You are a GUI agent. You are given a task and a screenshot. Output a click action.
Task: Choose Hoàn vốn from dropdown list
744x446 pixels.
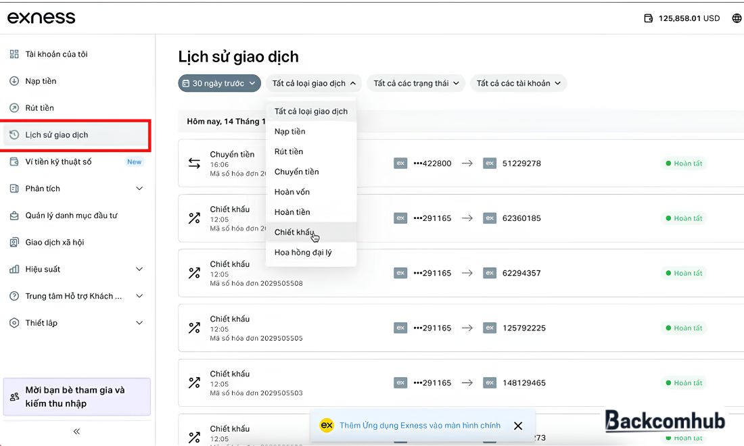point(311,192)
